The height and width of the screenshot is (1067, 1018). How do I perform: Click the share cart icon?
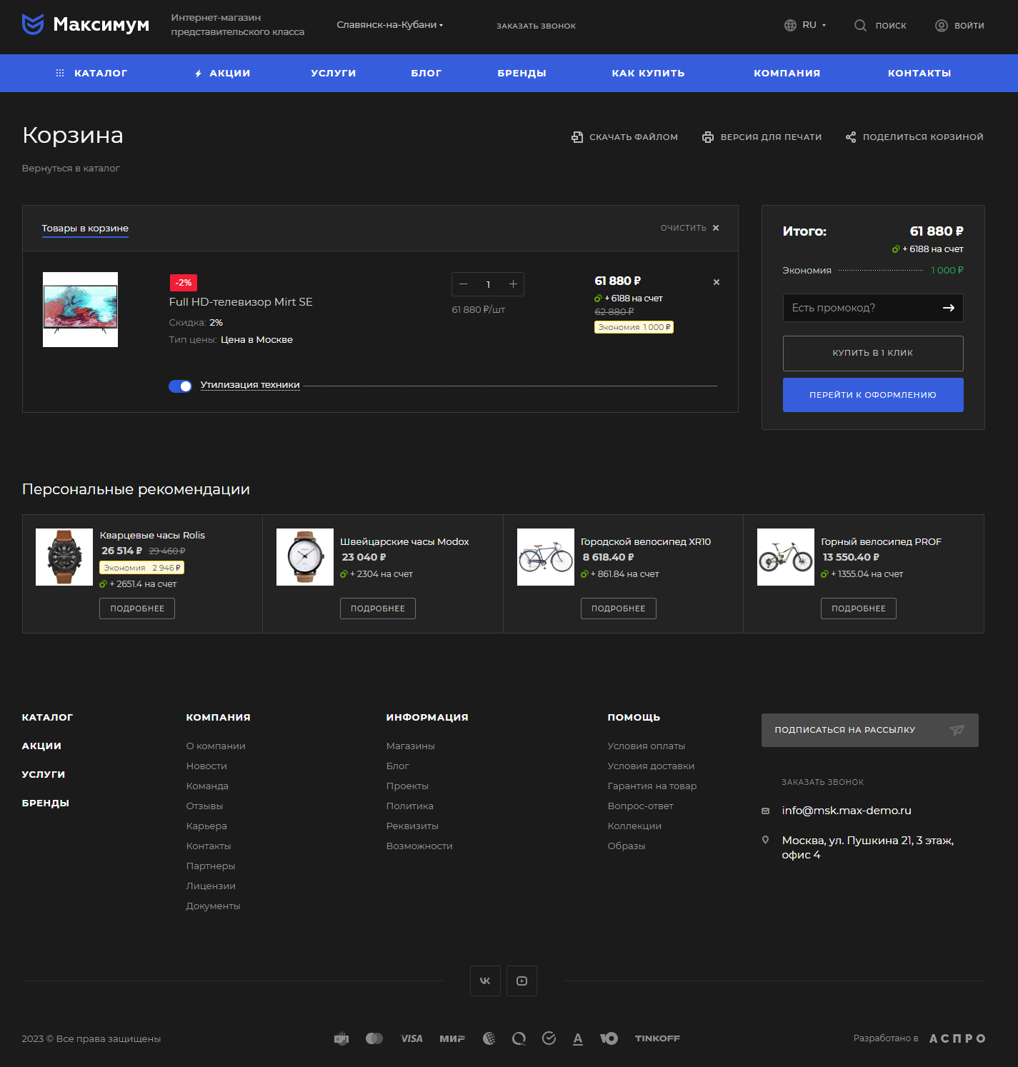tap(851, 136)
